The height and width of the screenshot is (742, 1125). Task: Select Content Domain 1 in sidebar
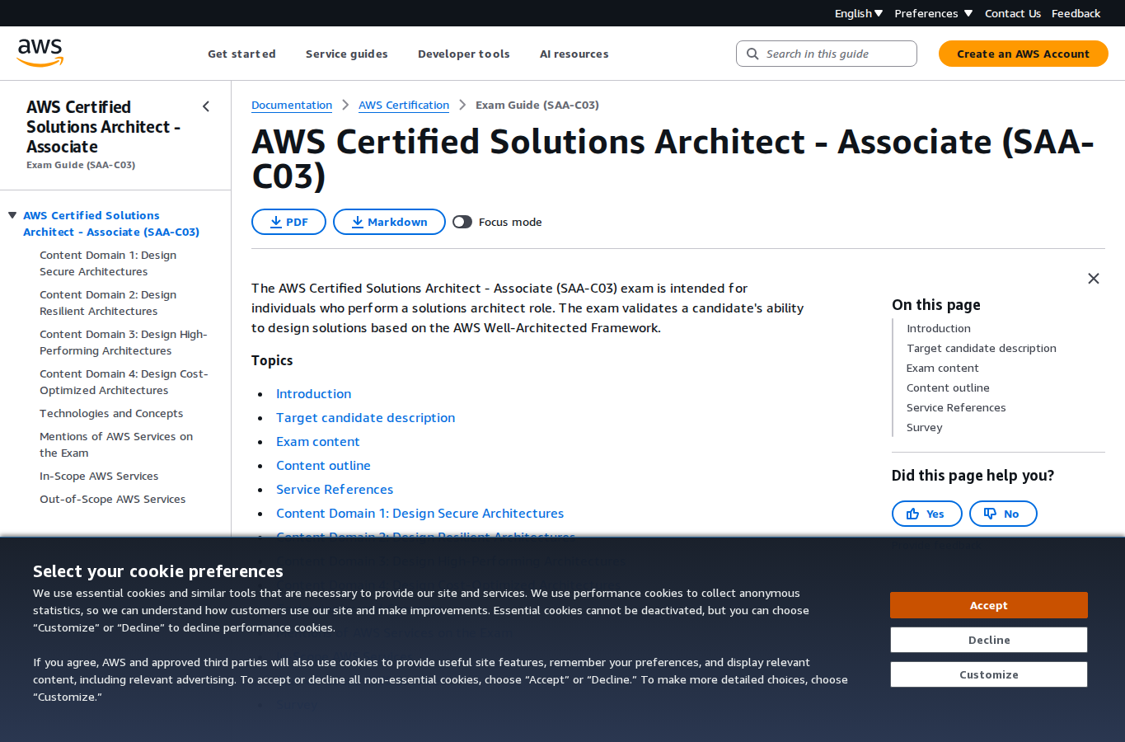(x=108, y=263)
